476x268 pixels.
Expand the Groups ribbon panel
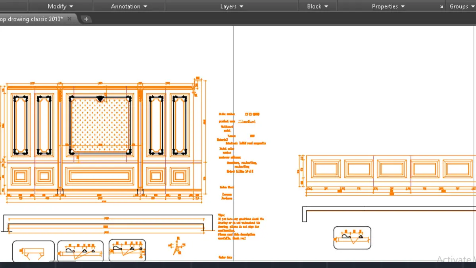point(461,6)
